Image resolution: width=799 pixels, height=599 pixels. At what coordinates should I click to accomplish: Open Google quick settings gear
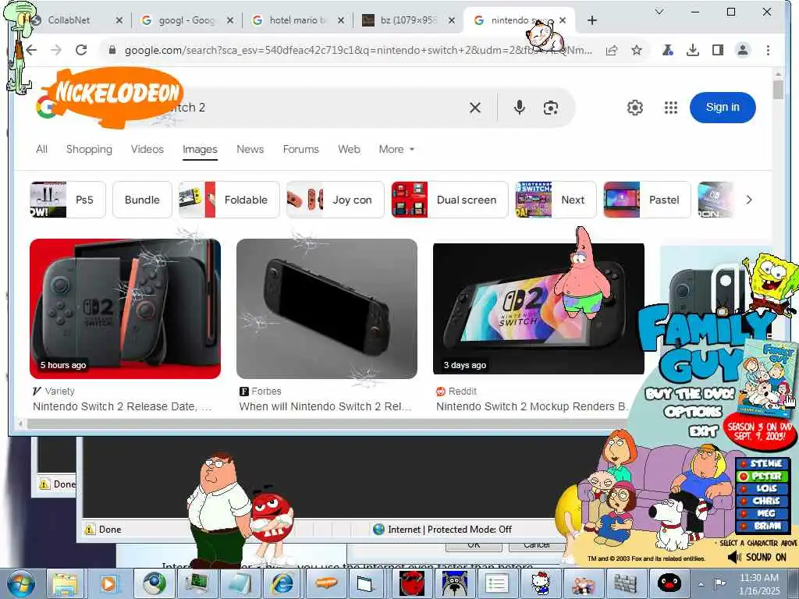635,108
